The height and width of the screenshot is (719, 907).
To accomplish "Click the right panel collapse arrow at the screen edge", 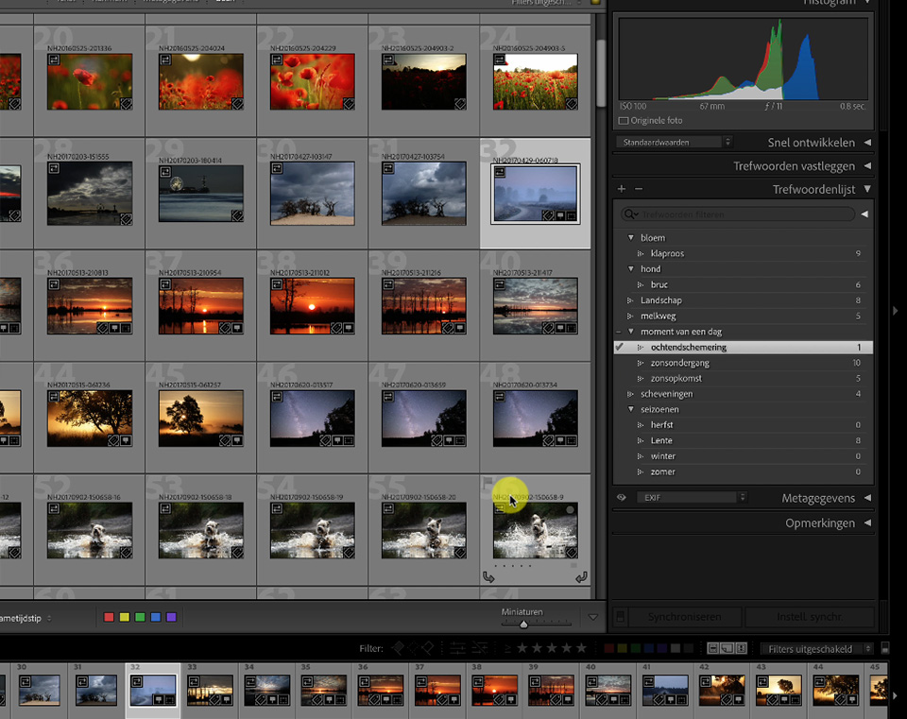I will coord(896,311).
